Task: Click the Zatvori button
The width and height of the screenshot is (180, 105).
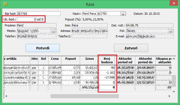Action: coord(131,48)
